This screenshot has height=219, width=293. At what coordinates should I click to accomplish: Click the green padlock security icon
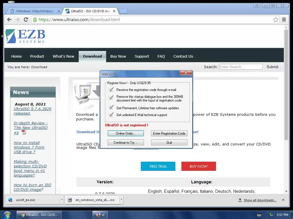35,20
